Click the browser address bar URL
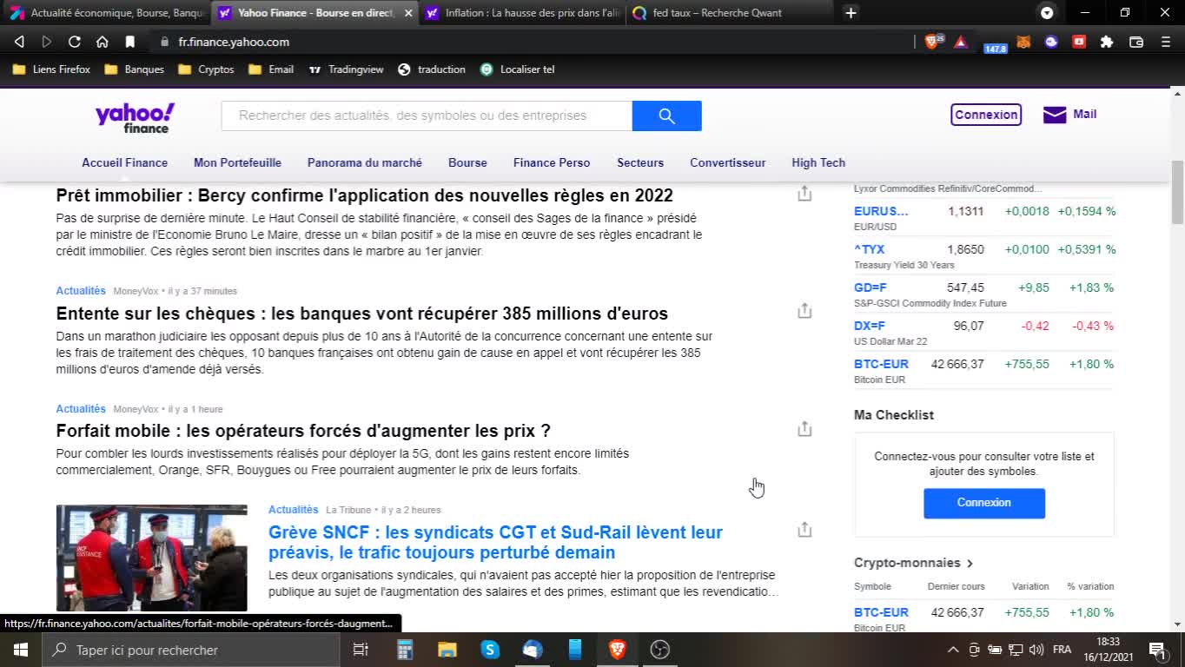Viewport: 1185px width, 667px height. 234,42
